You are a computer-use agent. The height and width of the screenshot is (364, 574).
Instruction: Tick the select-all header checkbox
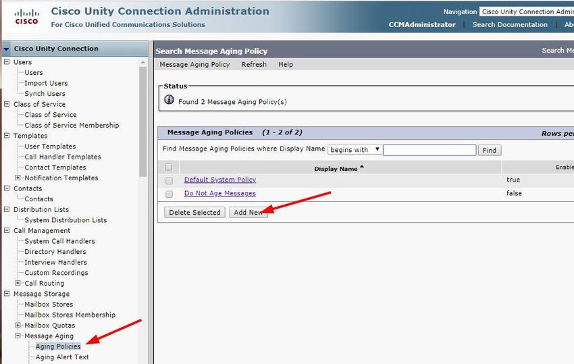pyautogui.click(x=168, y=167)
